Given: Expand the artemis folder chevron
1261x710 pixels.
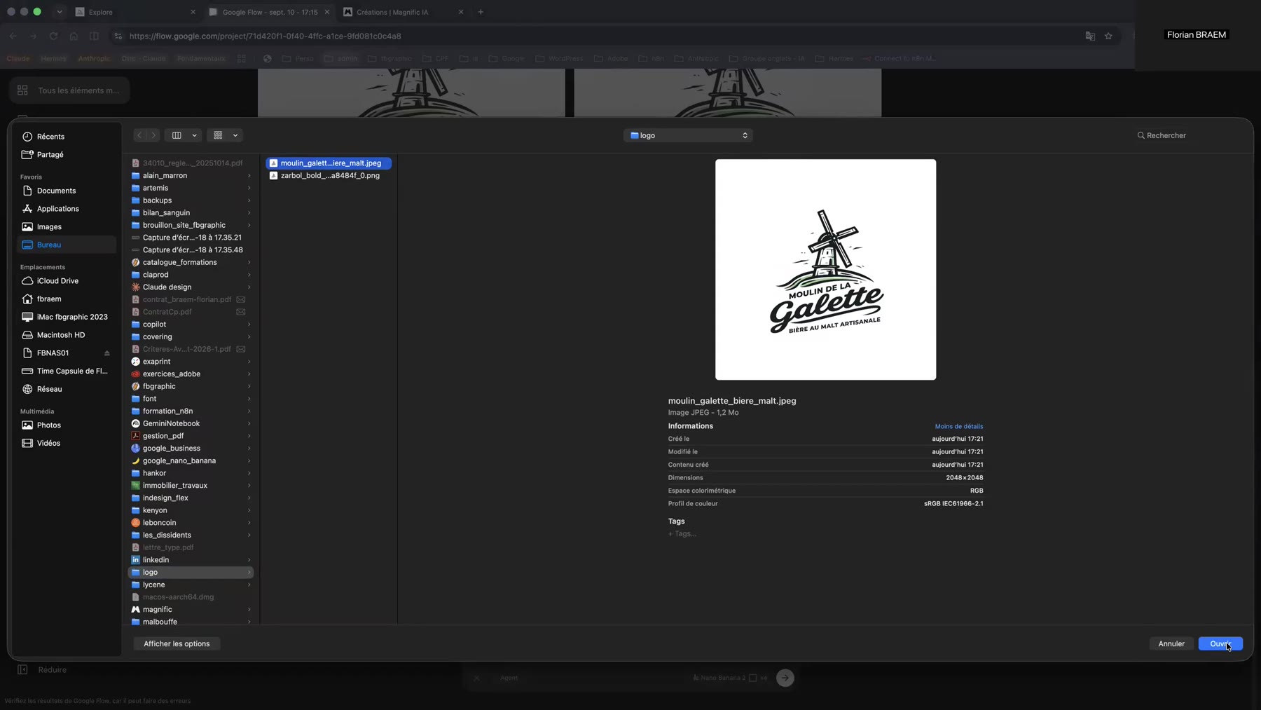Looking at the screenshot, I should (249, 188).
